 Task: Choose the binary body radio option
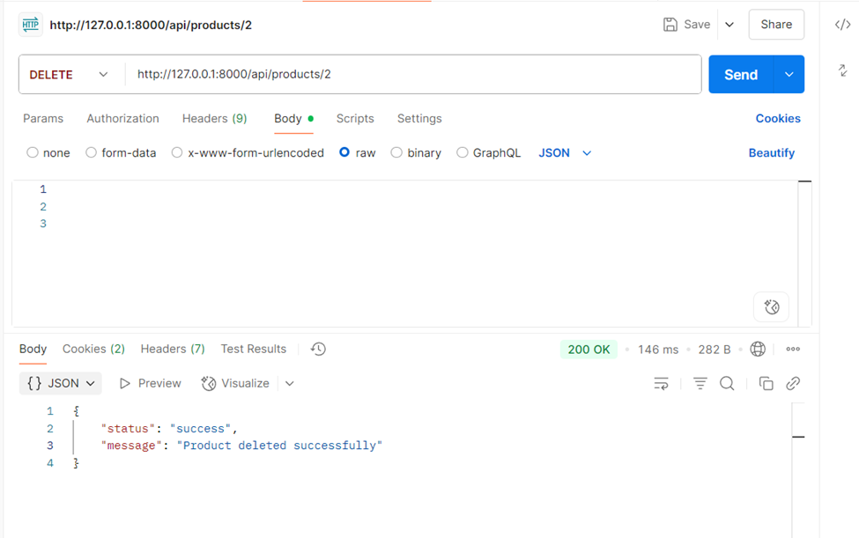tap(396, 152)
